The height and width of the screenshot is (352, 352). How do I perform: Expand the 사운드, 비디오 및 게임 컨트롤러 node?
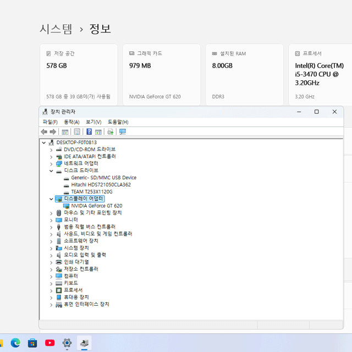coord(51,234)
